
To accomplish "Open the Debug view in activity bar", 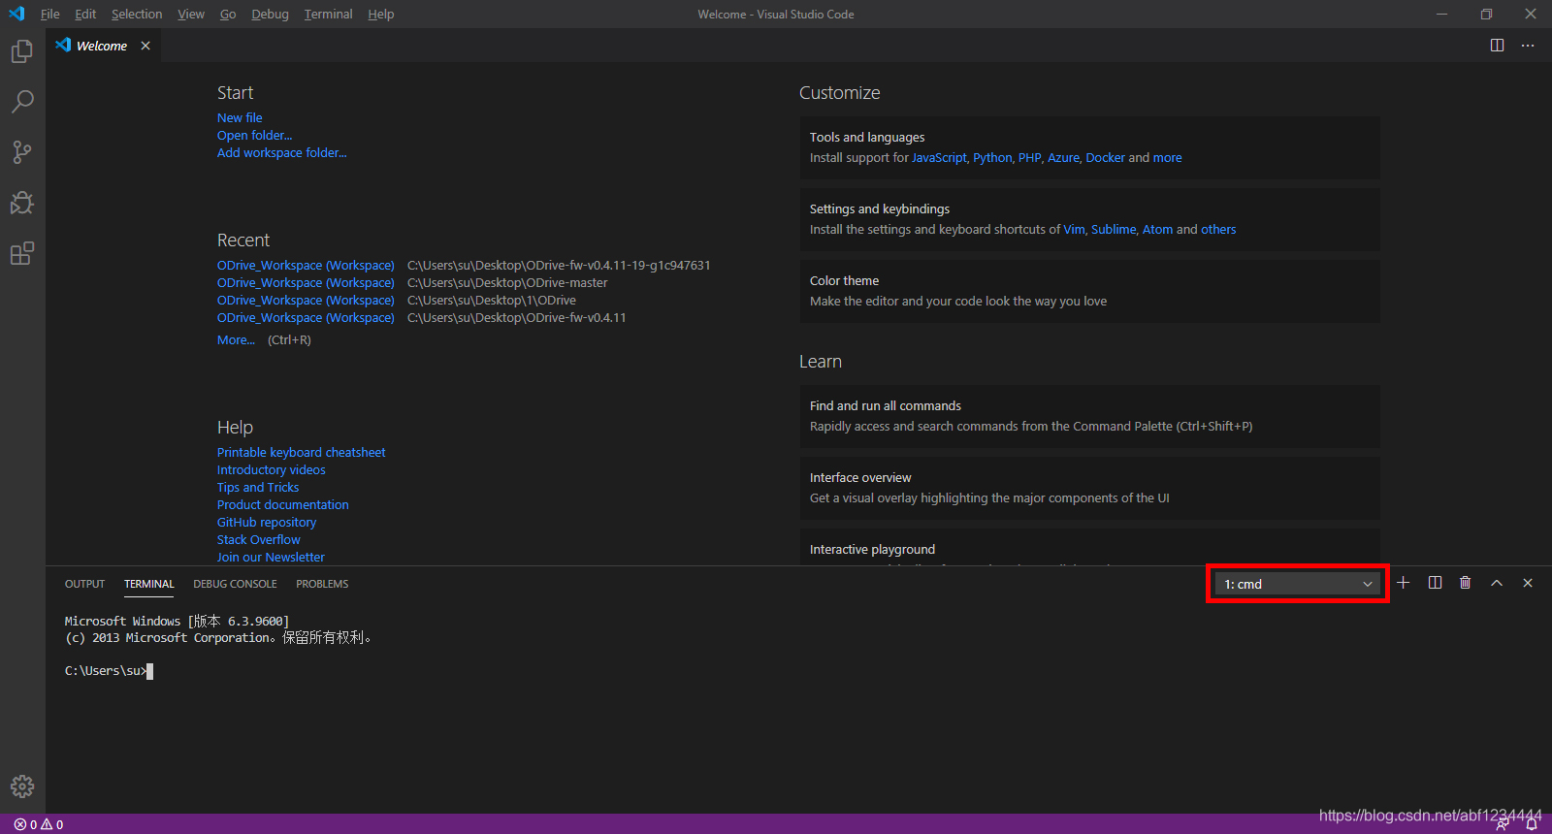I will [22, 203].
